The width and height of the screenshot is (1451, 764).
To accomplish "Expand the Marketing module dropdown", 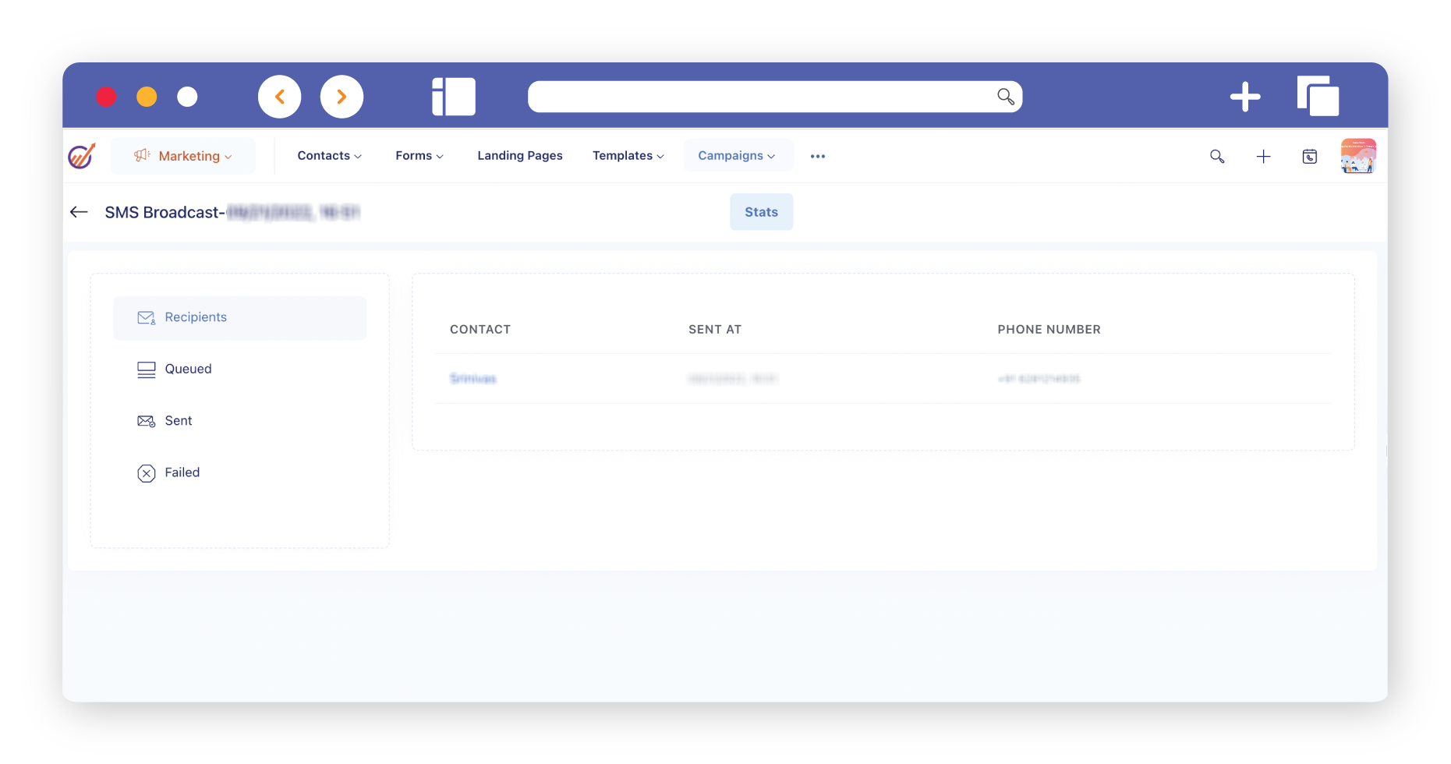I will [x=183, y=156].
